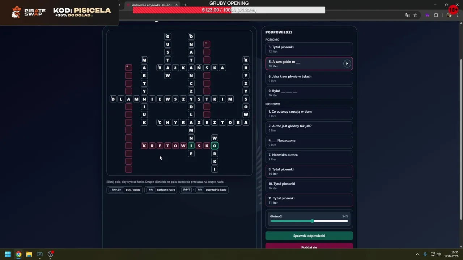Image resolution: width=463 pixels, height=260 pixels.
Task: Select clue 1 'Co autorzy rzucają w tłum'
Action: pyautogui.click(x=309, y=113)
